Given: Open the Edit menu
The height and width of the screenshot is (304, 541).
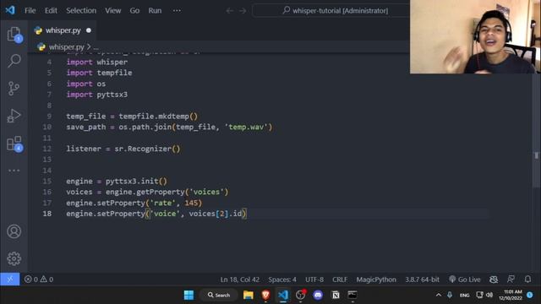Looking at the screenshot, I should 51,11.
